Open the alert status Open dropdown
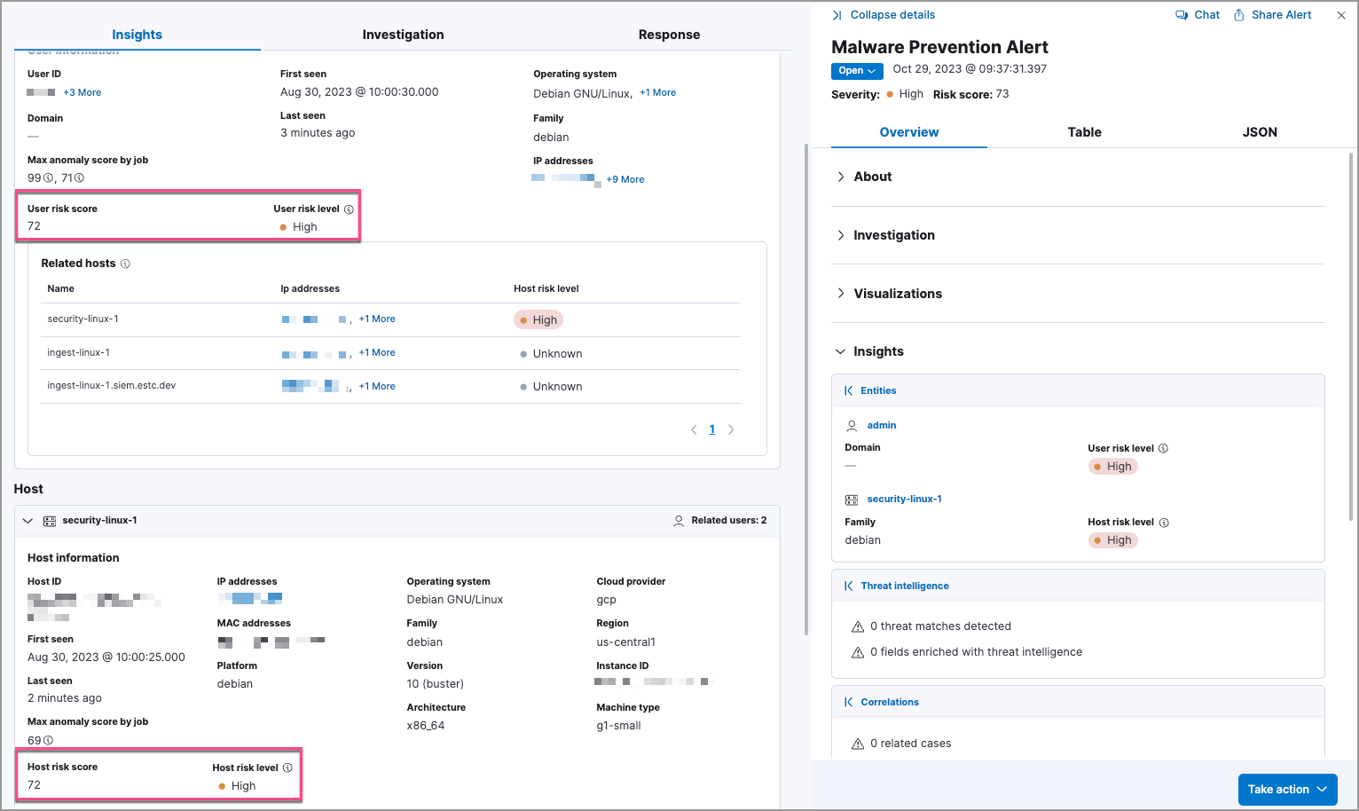The image size is (1359, 811). point(857,71)
